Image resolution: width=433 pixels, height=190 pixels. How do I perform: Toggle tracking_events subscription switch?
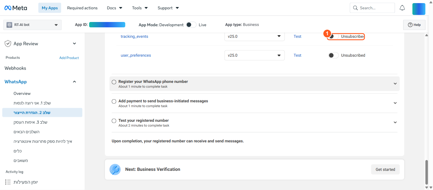(333, 36)
